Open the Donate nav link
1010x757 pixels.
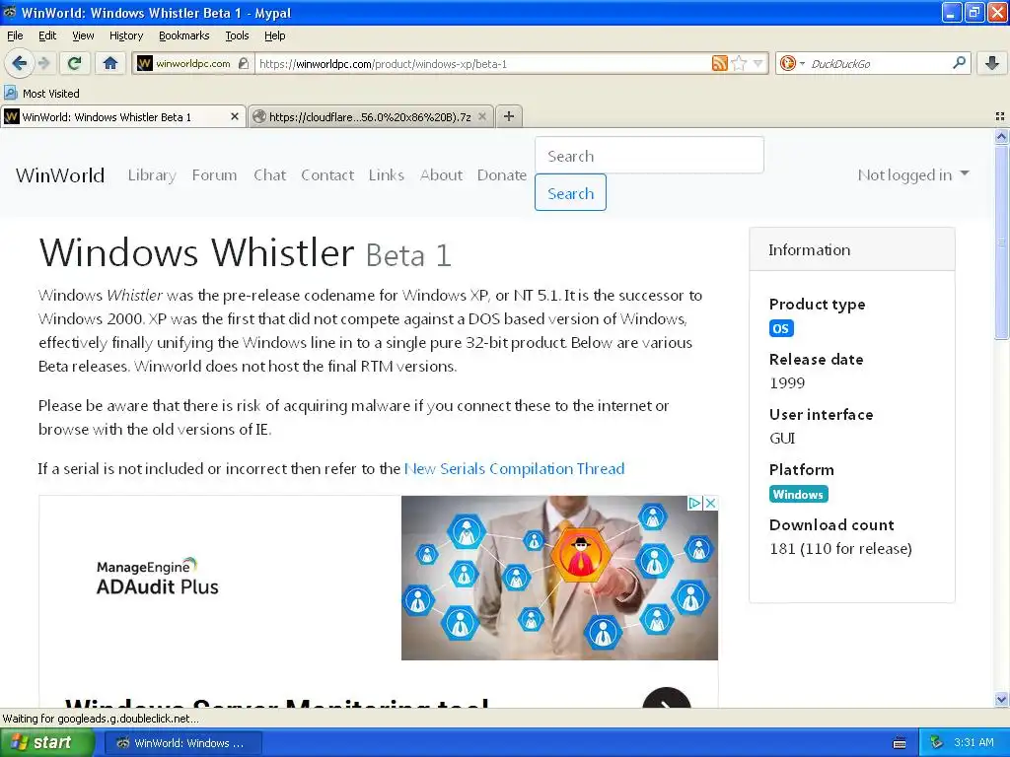pos(502,175)
